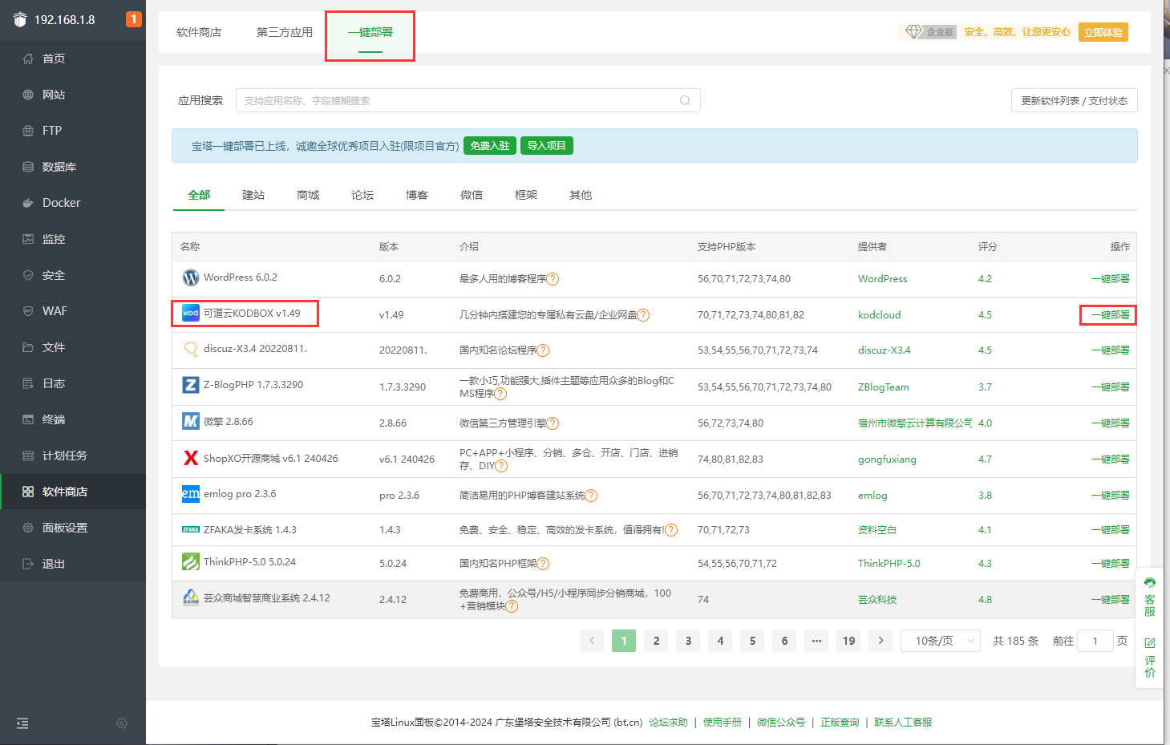This screenshot has width=1170, height=745.
Task: Open FTP in the sidebar
Action: pos(72,131)
